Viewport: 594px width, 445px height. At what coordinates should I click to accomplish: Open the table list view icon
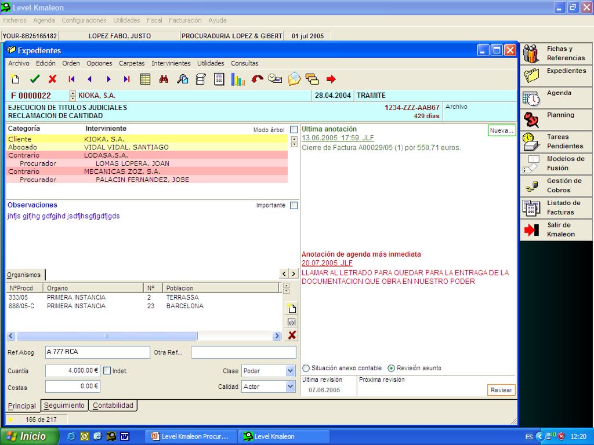[146, 79]
